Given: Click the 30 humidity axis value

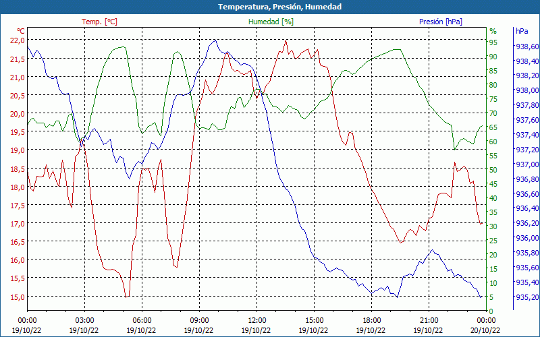Looking at the screenshot, I should pyautogui.click(x=493, y=226).
